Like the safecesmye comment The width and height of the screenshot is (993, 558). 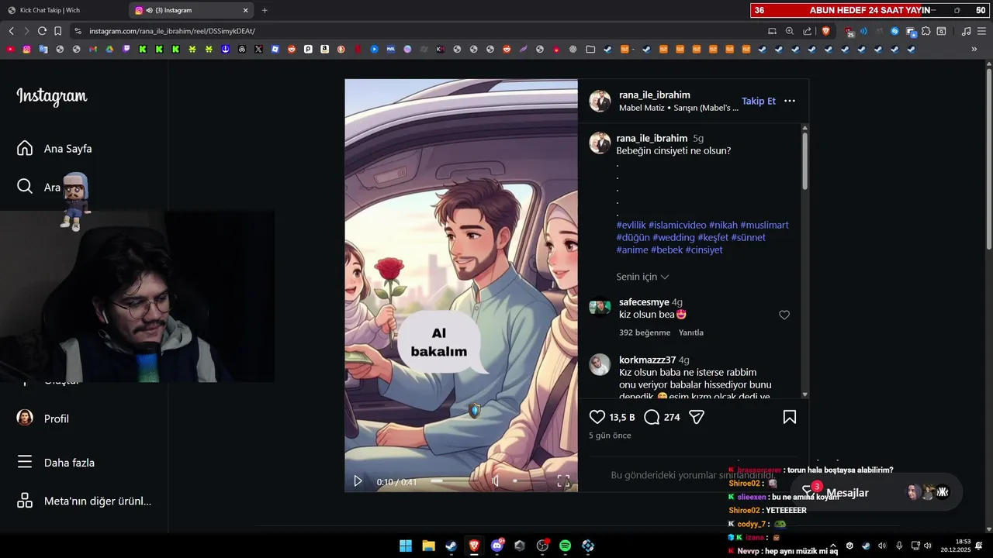(784, 315)
